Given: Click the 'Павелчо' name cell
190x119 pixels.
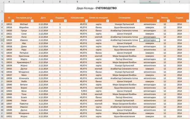Looking at the screenshot, I should click(x=24, y=104).
